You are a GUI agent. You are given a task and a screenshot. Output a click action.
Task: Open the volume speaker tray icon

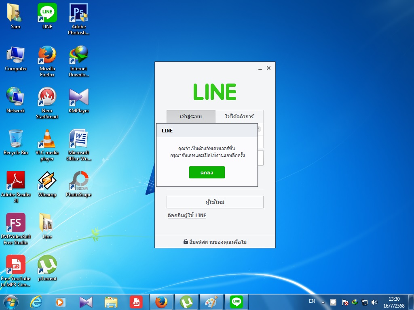374,302
